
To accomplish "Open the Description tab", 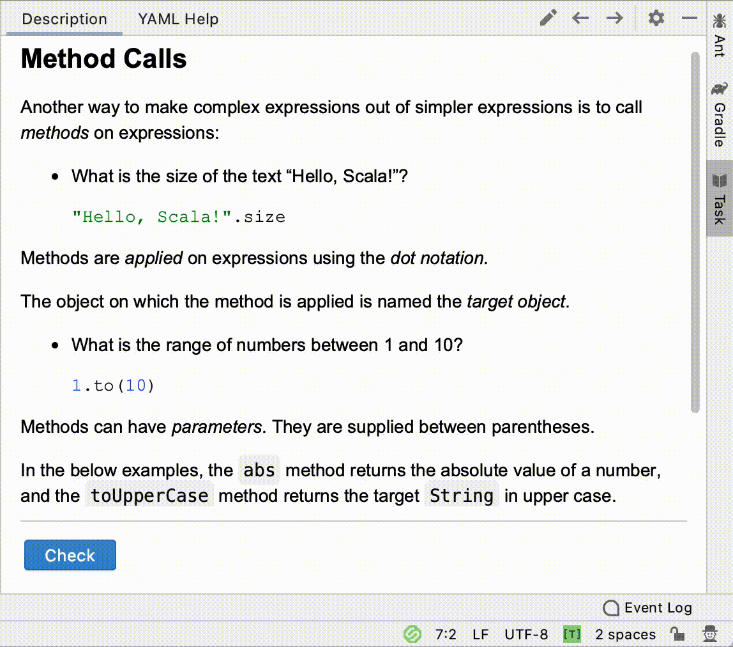I will coord(64,19).
